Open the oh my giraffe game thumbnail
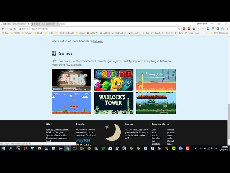Screen dimensions: 230x173 pos(156,80)
